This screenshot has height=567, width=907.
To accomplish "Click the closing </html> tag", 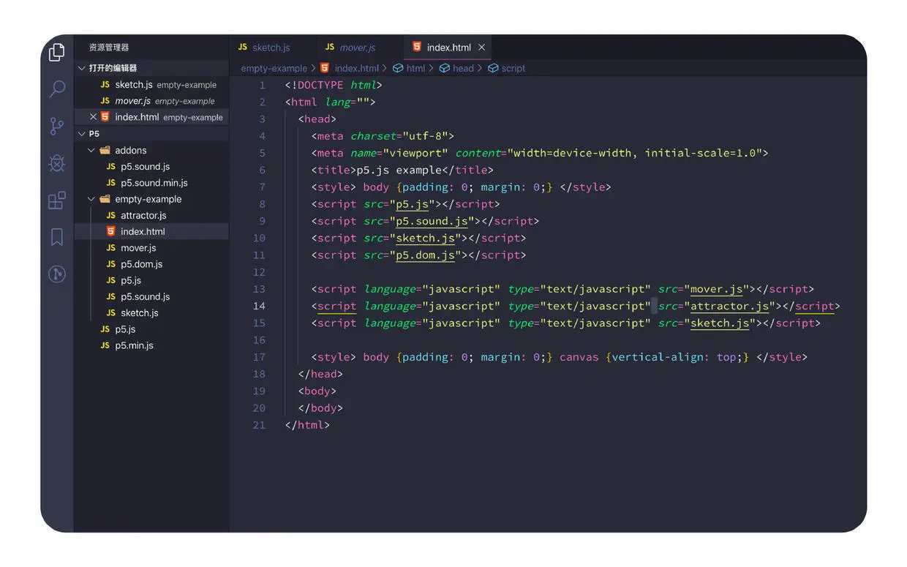I will click(x=307, y=425).
